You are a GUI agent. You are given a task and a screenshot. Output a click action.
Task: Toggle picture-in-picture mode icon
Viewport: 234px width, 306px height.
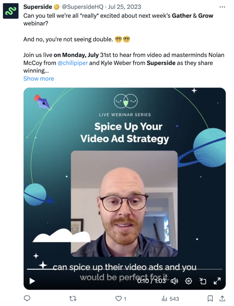coord(203,281)
